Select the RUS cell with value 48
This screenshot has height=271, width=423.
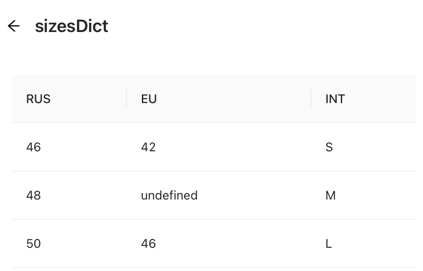(34, 196)
